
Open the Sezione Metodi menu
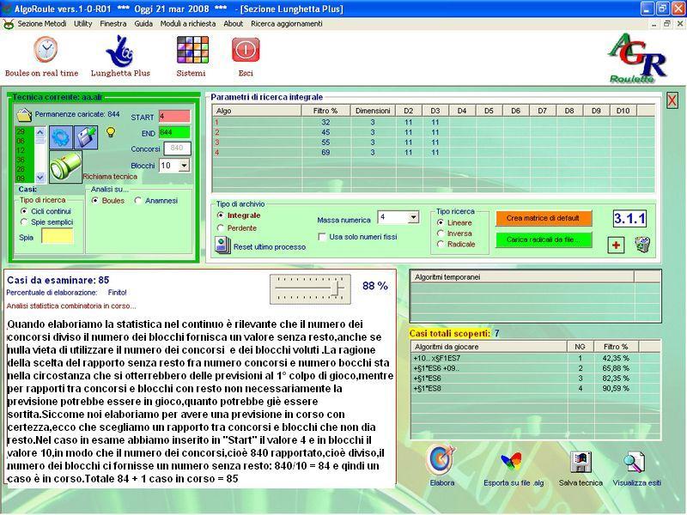[42, 24]
